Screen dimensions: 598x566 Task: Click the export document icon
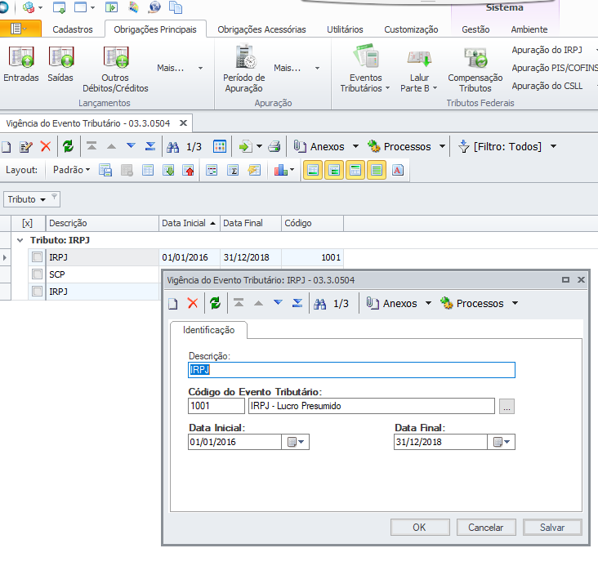point(246,146)
